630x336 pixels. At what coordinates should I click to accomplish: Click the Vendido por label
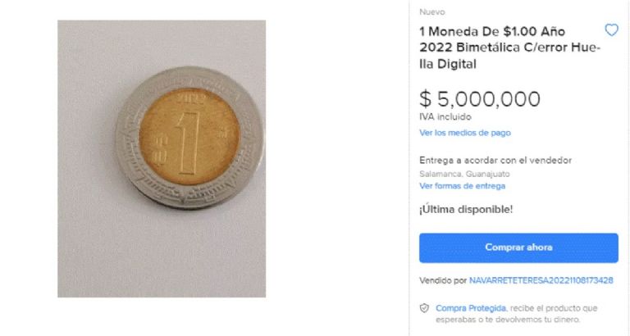click(x=442, y=280)
